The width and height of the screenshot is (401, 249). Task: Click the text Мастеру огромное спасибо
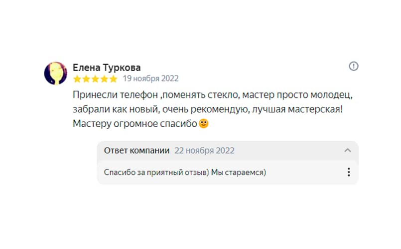click(x=134, y=123)
